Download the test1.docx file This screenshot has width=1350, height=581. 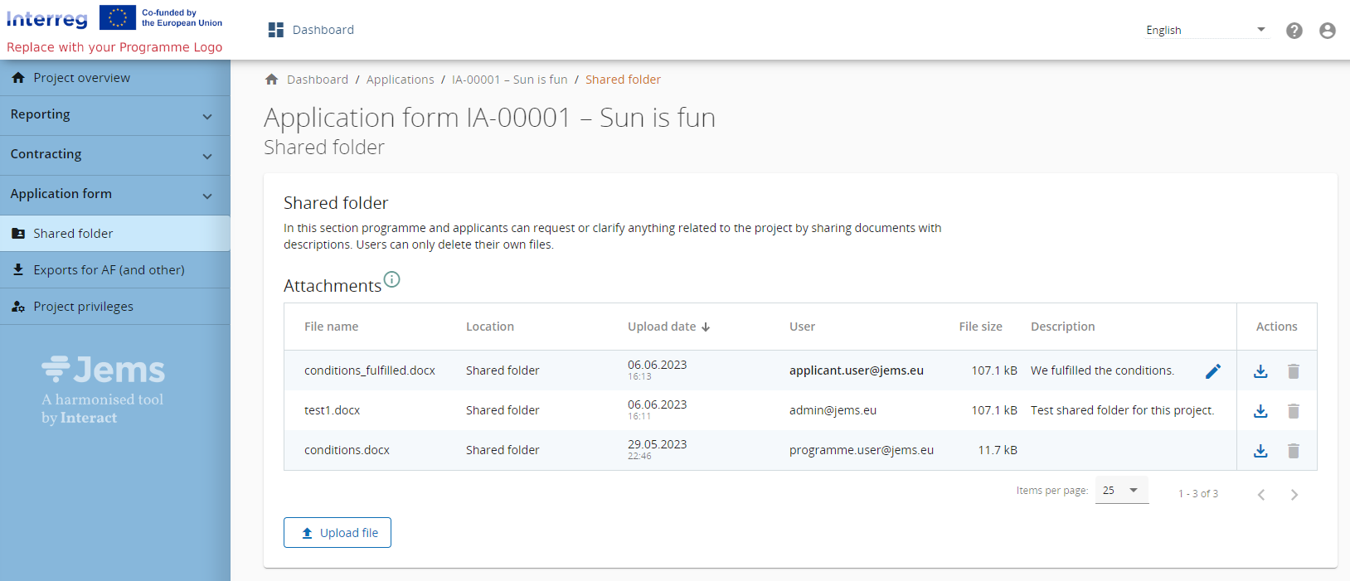[x=1260, y=411]
